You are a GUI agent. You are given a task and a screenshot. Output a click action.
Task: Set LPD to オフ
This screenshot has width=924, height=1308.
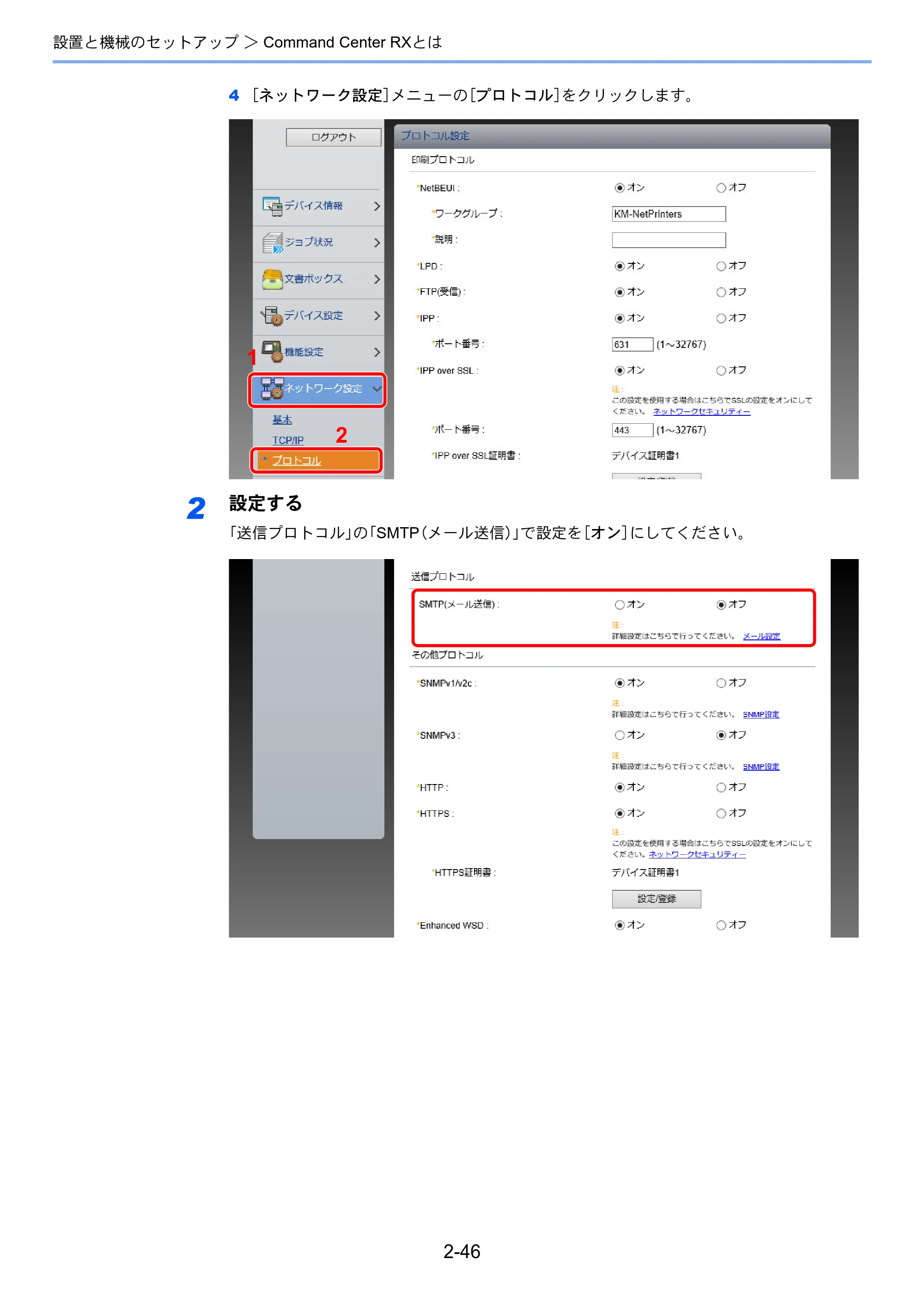721,266
